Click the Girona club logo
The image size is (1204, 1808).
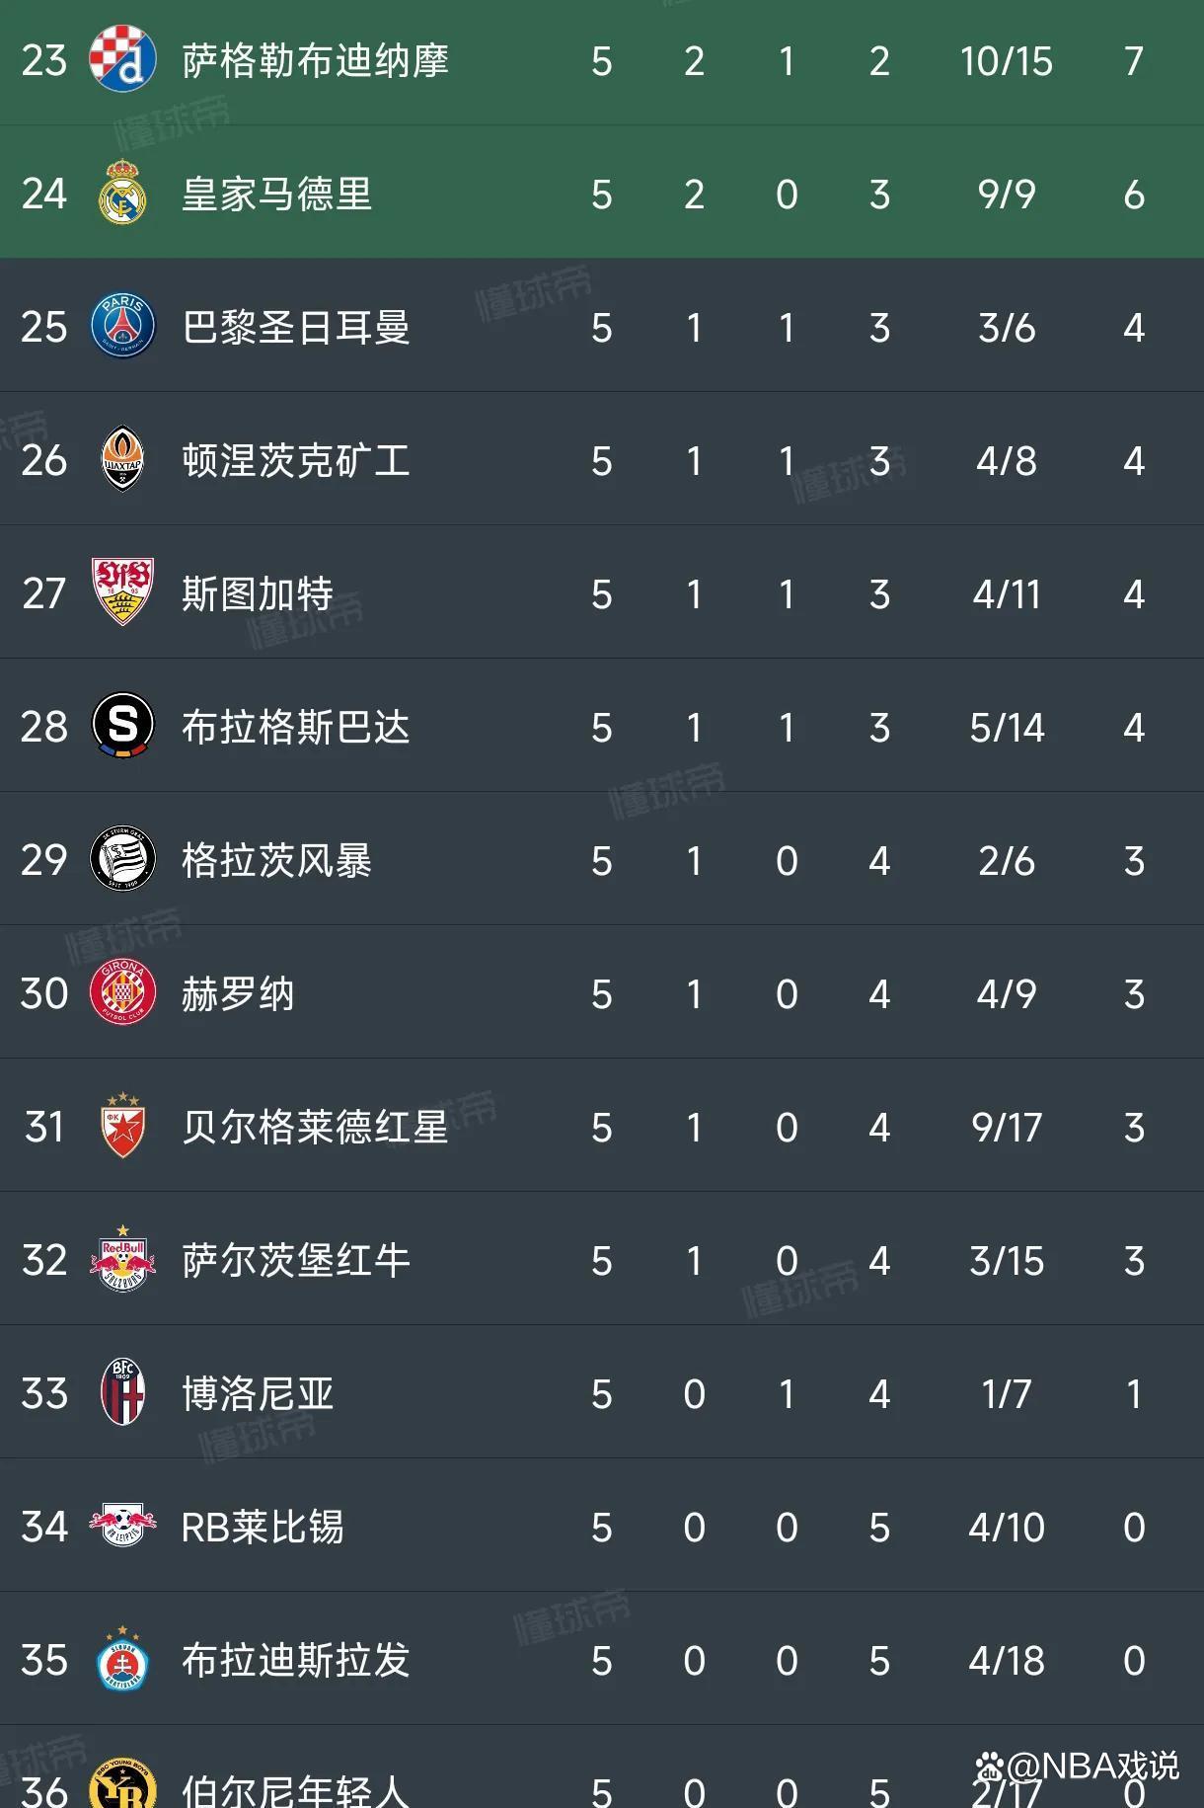point(122,994)
